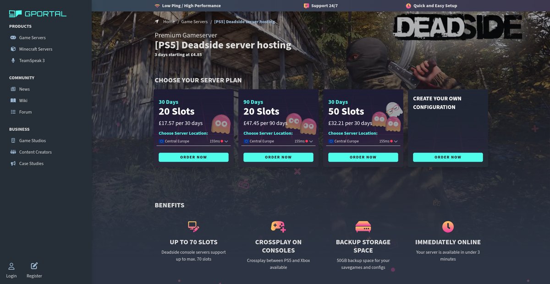
Task: Click the microphone icon beside TeamSpeak 3
Action: click(13, 60)
